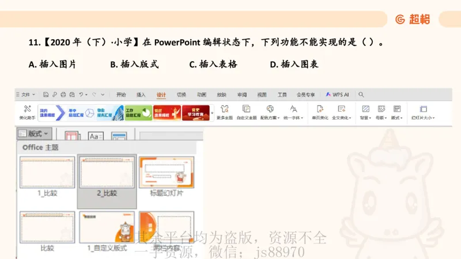Click the large 版式 button above Office 主题

pos(34,134)
